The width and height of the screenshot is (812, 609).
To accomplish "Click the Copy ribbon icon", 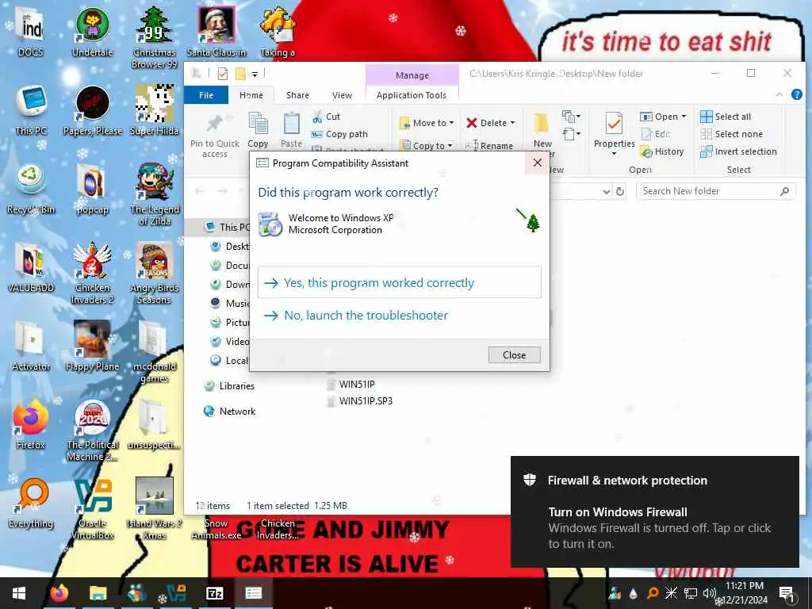I will pos(258,131).
